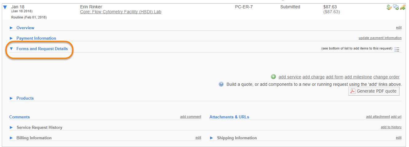
Task: Expand the Products section
Action: click(x=11, y=98)
